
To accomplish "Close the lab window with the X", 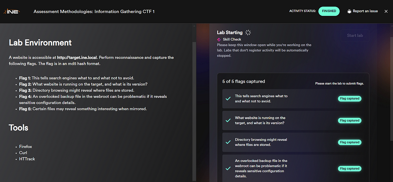I will pyautogui.click(x=386, y=11).
